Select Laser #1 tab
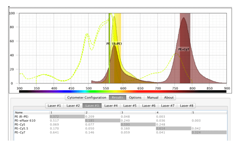Viewport: 243px width, 149px height. [54, 106]
